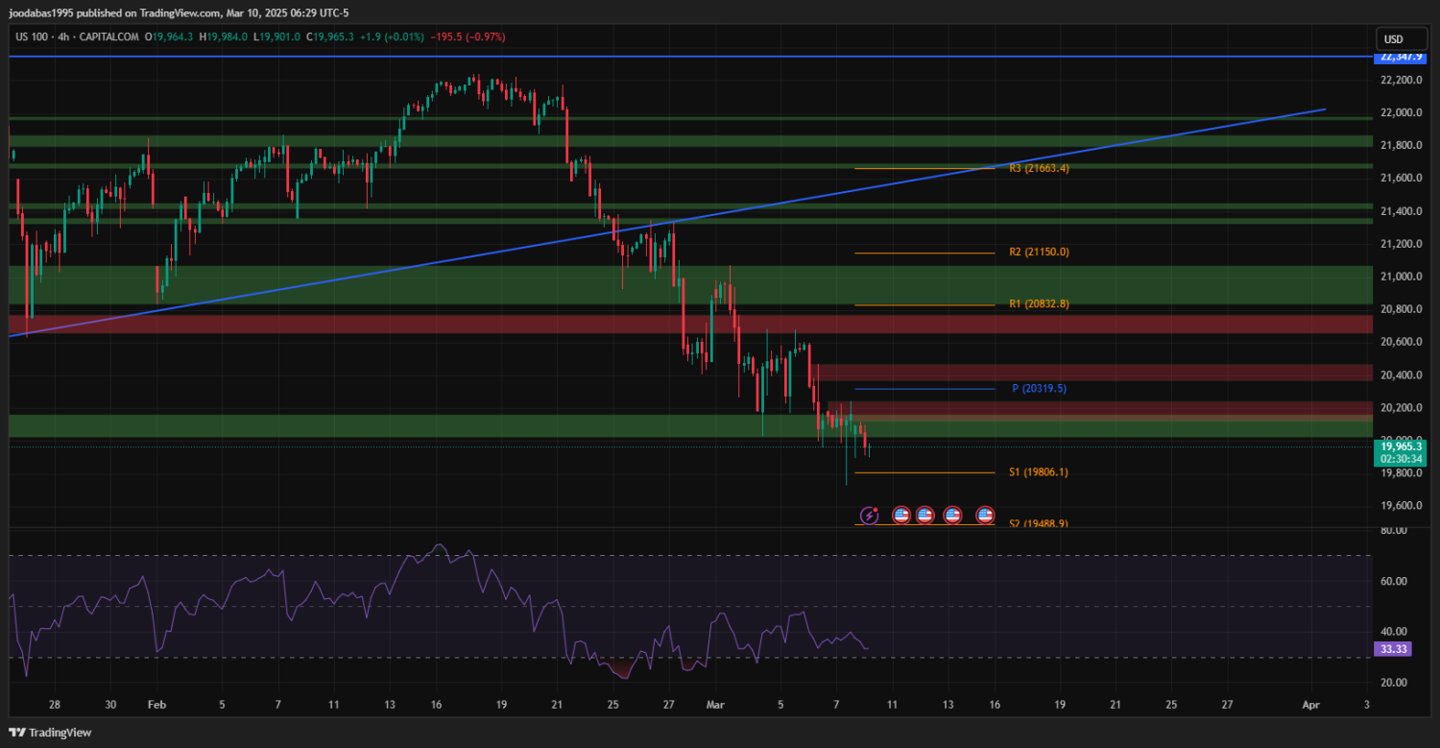Click 20.00 on the RSI scale
Image resolution: width=1440 pixels, height=748 pixels.
coord(1395,683)
